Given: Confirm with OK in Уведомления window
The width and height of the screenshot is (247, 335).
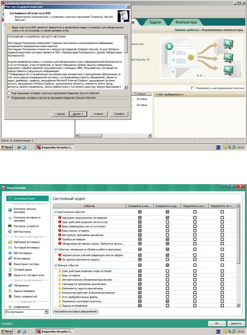Looking at the screenshot, I should pos(217,324).
